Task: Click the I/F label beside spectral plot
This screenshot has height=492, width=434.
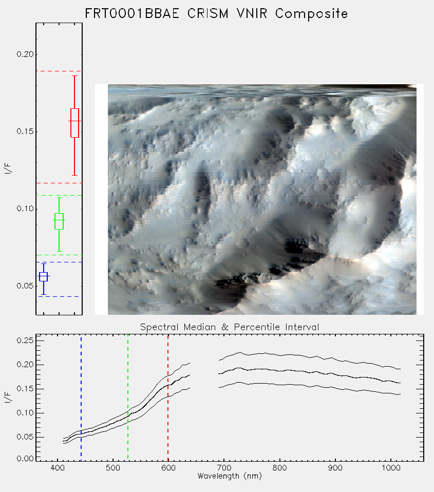Action: click(8, 398)
